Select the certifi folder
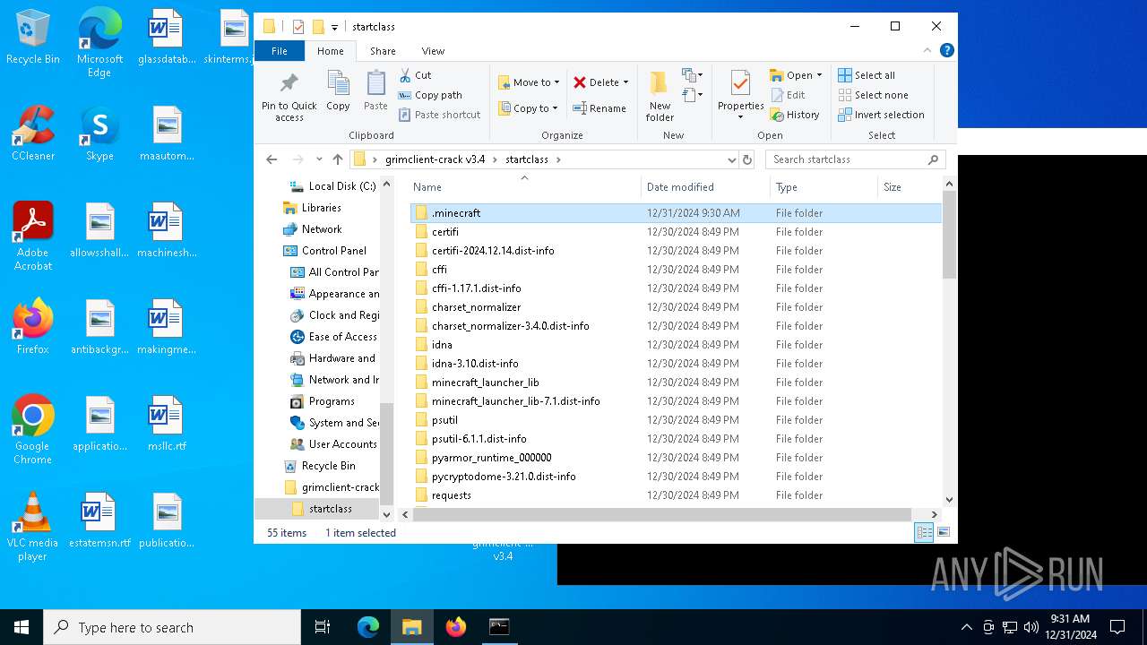The width and height of the screenshot is (1147, 645). [x=676, y=232]
